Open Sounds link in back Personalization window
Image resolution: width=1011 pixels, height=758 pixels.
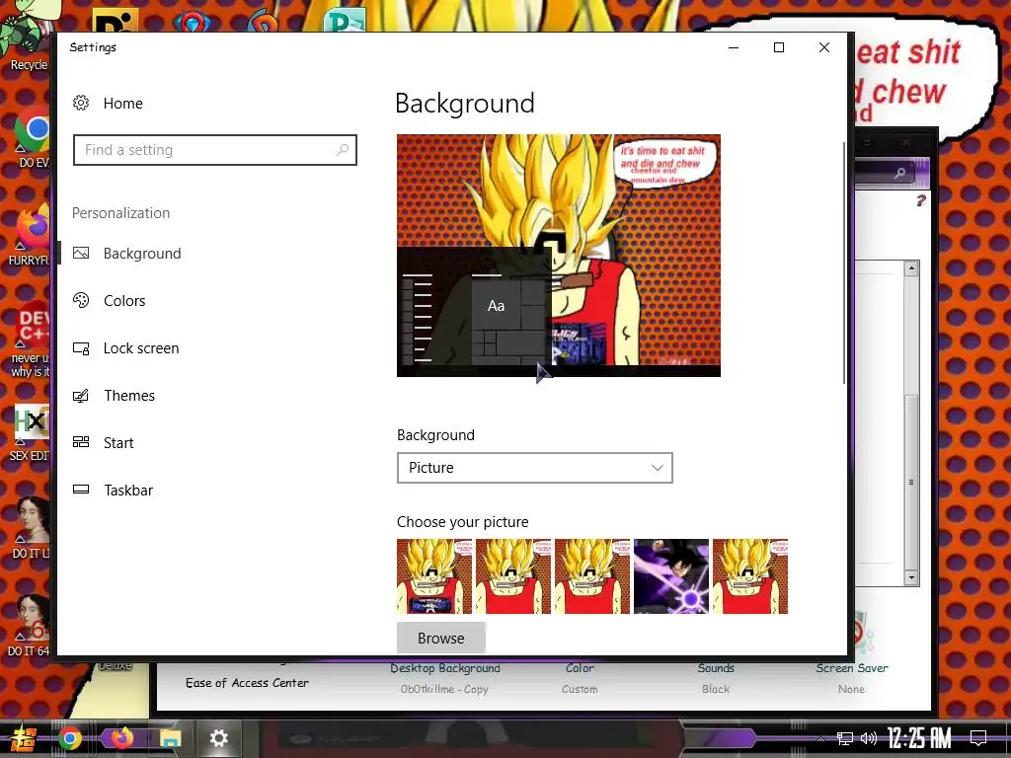[x=716, y=668]
